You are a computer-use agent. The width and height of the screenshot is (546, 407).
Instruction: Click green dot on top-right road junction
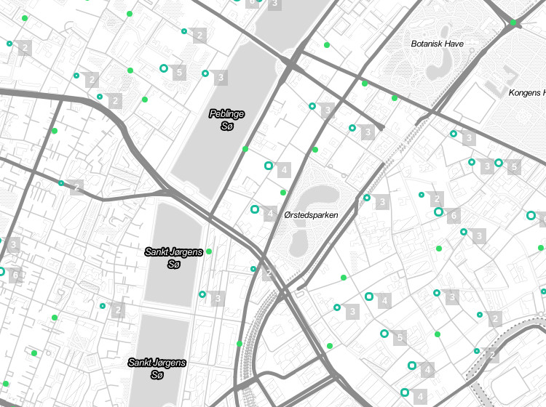513,23
